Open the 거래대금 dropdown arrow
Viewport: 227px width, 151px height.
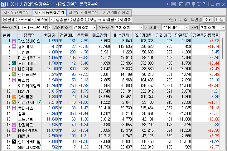187,27
